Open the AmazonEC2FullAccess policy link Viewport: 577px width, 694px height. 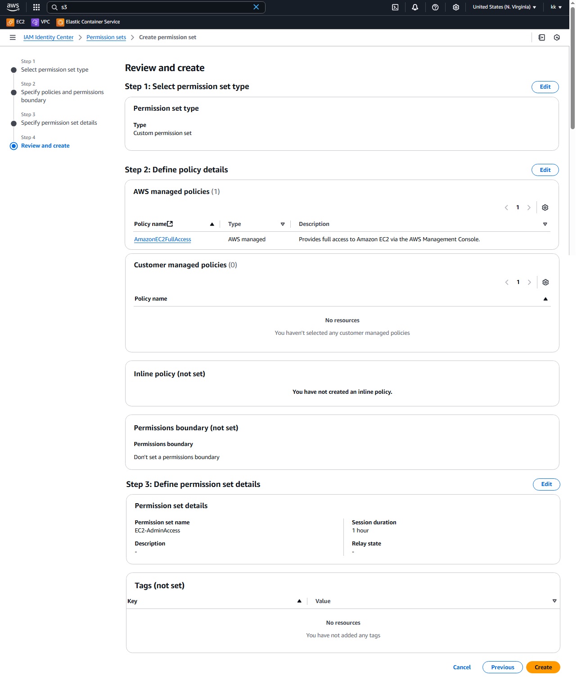click(162, 239)
